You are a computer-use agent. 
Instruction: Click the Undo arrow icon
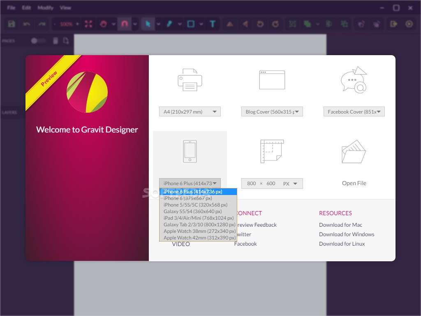[x=27, y=24]
